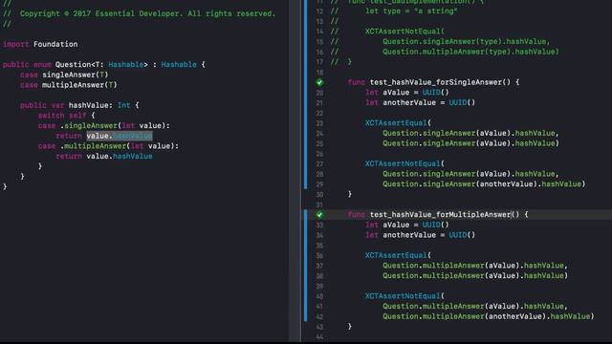
Task: Click the copyright comment line
Action: pyautogui.click(x=139, y=13)
